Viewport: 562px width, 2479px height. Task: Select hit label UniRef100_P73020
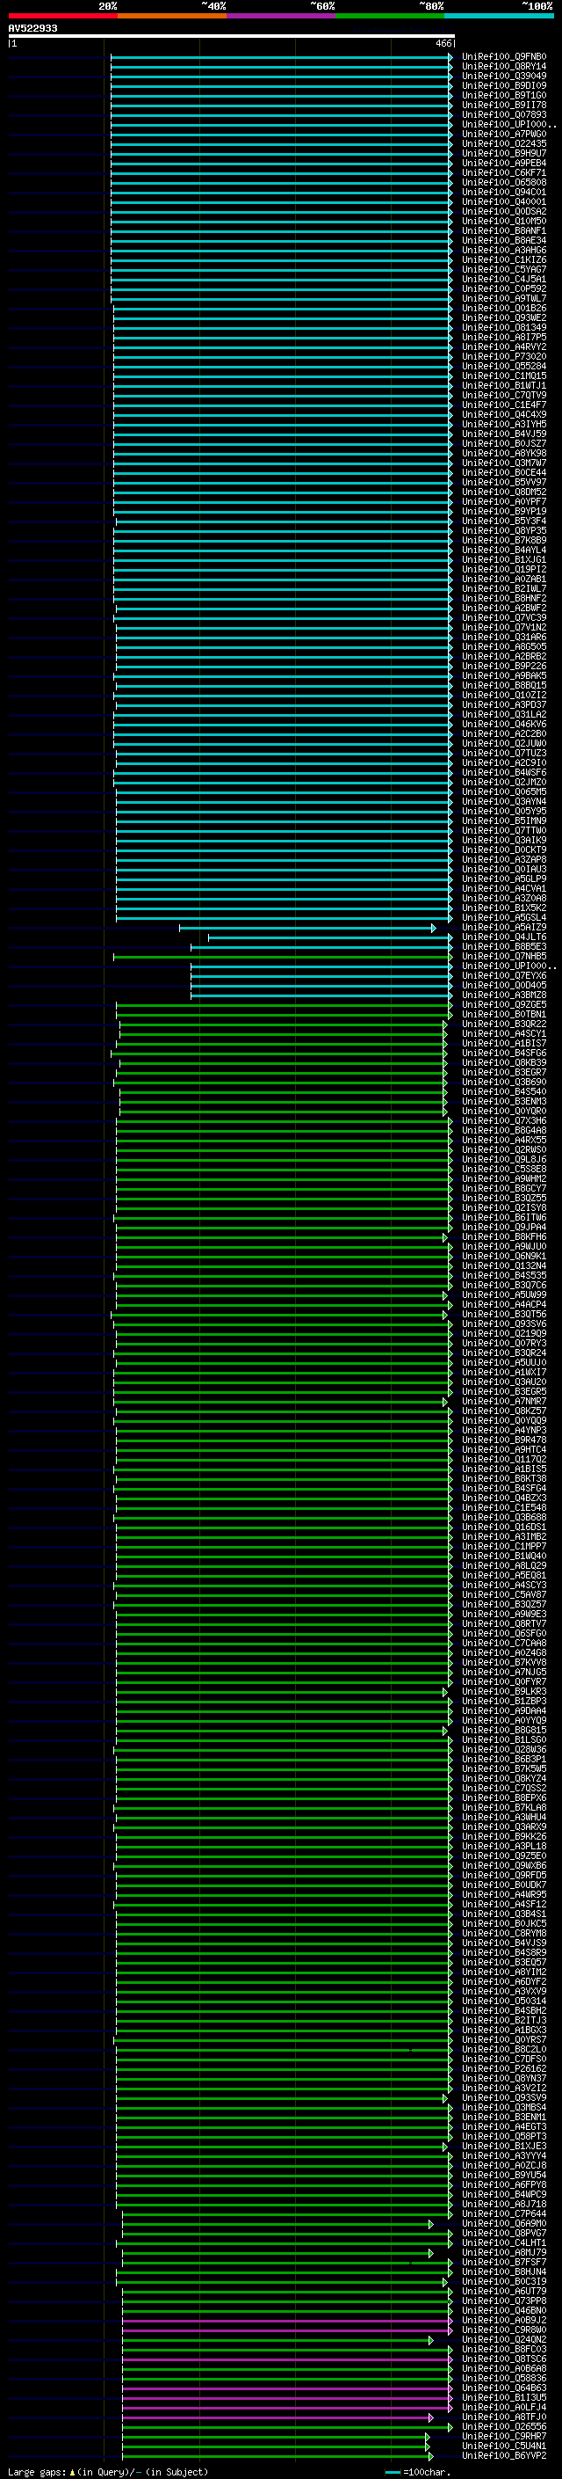(x=503, y=356)
